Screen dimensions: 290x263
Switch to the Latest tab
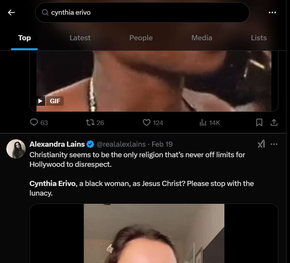click(x=80, y=38)
